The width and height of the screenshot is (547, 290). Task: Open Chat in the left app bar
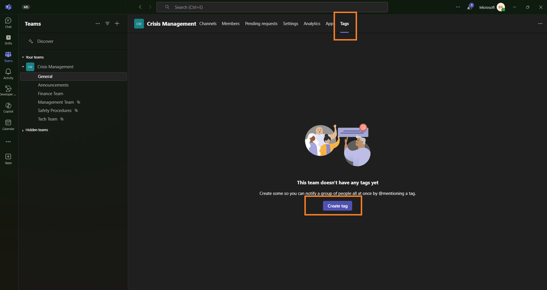click(8, 22)
